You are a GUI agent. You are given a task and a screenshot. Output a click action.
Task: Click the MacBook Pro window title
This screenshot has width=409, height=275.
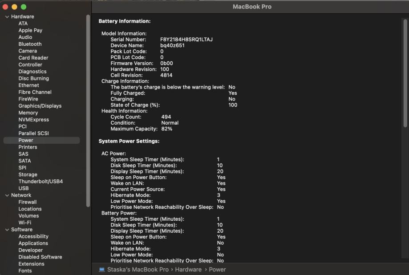252,7
